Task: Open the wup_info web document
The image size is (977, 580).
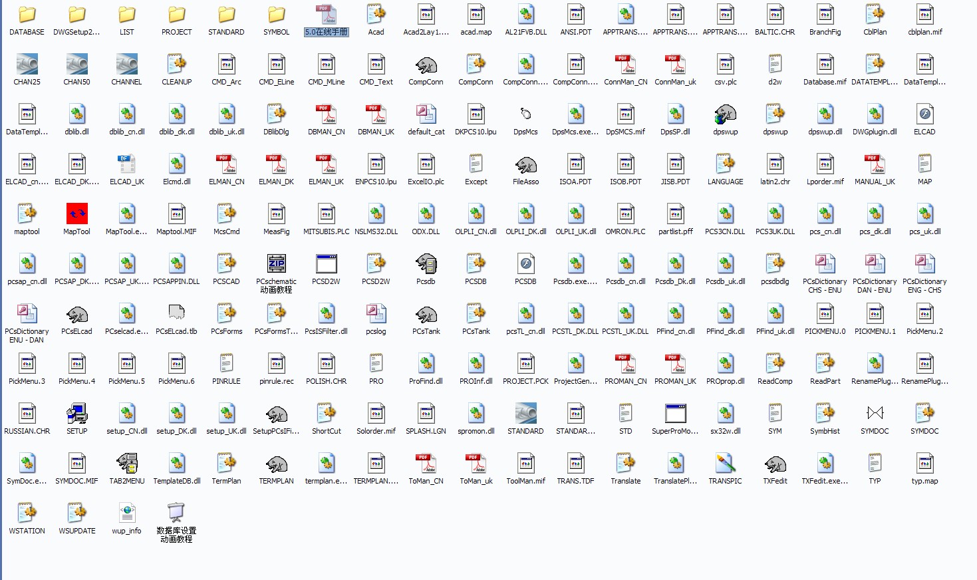Action: [127, 513]
